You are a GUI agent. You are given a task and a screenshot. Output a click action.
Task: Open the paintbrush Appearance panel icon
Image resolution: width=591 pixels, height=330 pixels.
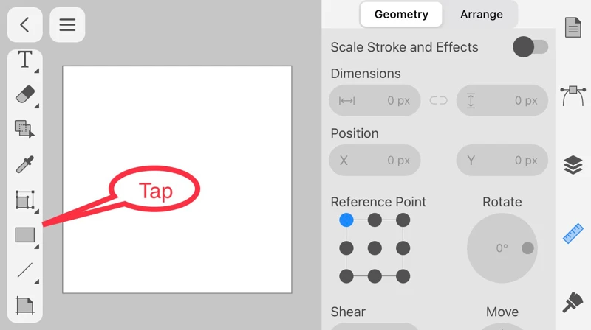pyautogui.click(x=573, y=302)
